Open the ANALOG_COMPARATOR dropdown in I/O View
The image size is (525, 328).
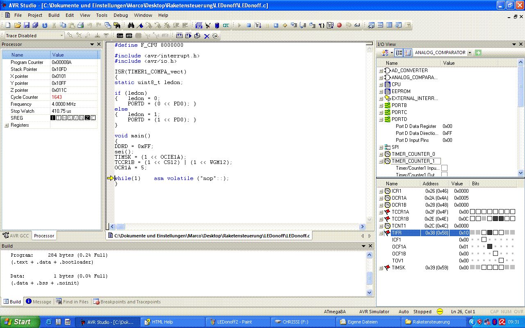(x=470, y=52)
